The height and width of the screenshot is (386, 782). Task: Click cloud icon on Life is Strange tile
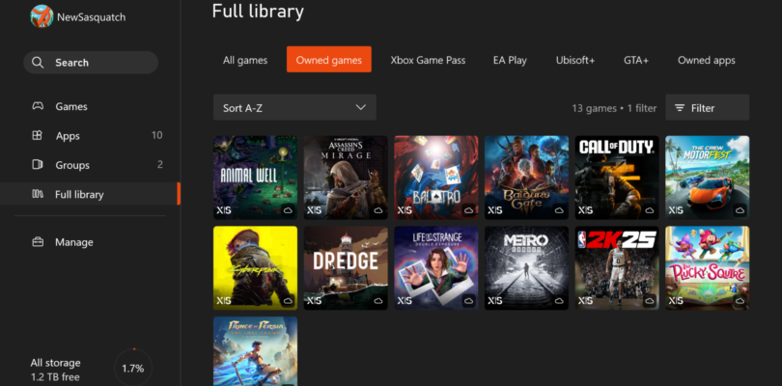[x=468, y=301]
